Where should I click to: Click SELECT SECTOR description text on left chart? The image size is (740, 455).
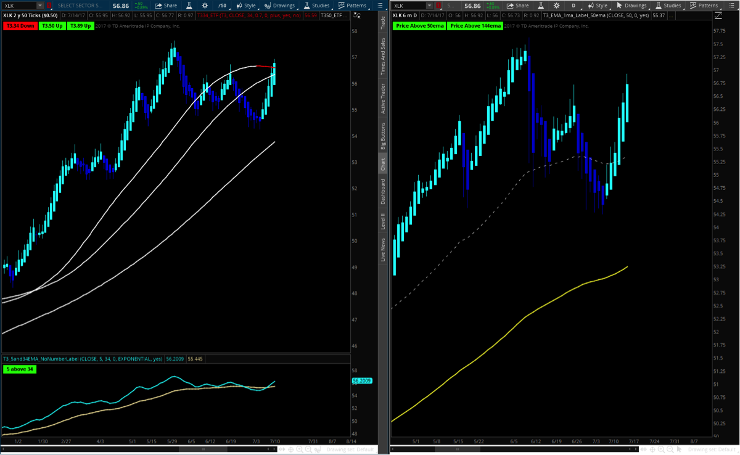click(80, 6)
